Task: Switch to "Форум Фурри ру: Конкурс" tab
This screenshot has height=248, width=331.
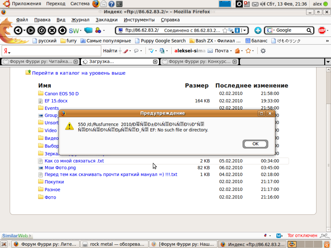Action: [x=199, y=62]
